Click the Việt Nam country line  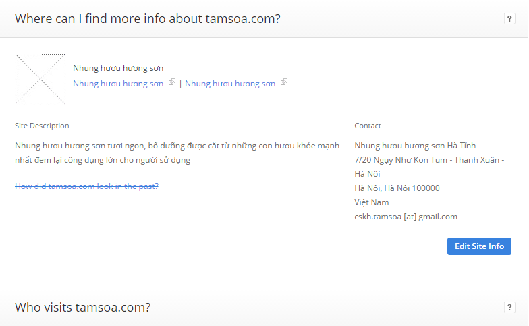click(371, 202)
